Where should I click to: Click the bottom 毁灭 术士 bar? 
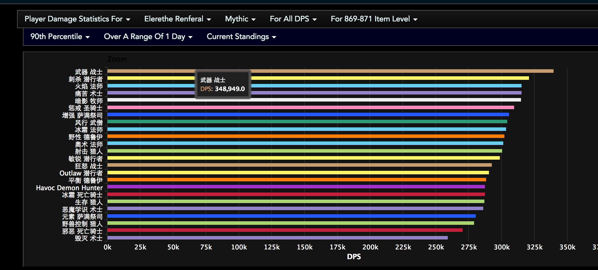(x=264, y=238)
